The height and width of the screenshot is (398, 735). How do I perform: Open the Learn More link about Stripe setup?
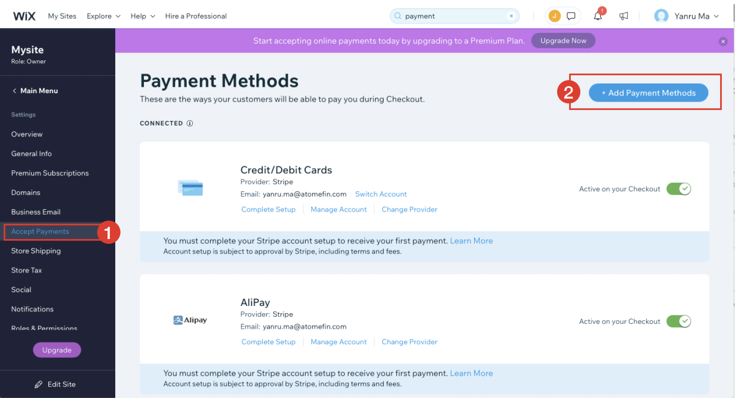471,240
